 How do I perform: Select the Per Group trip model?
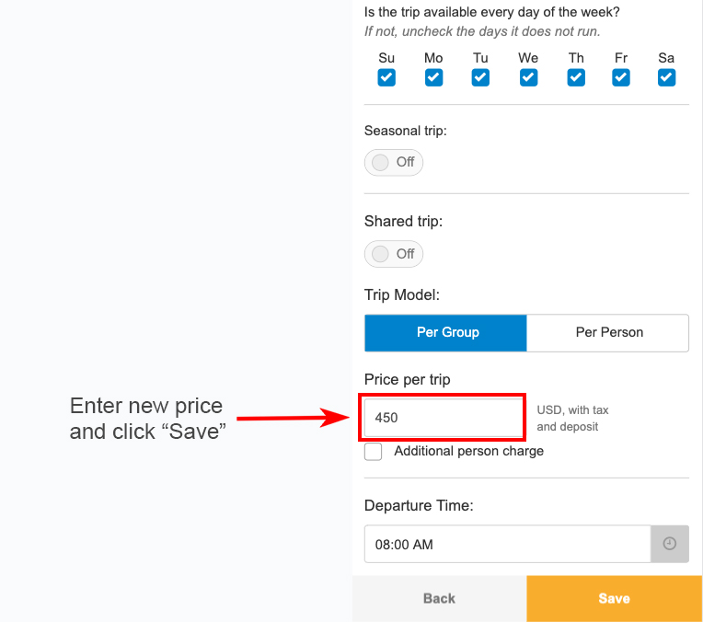pos(446,333)
